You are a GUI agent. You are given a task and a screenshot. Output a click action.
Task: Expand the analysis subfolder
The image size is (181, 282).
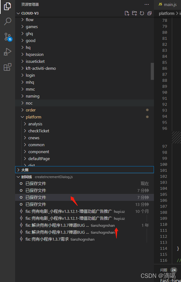[25, 124]
